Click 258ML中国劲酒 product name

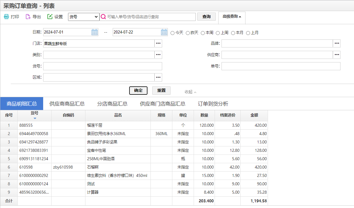[101, 159]
